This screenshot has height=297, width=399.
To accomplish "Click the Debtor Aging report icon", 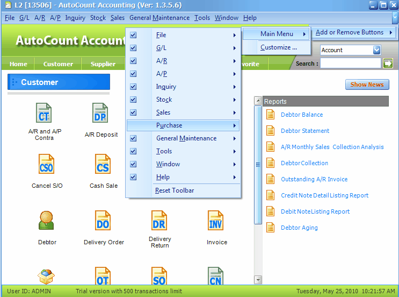I will pos(270,228).
